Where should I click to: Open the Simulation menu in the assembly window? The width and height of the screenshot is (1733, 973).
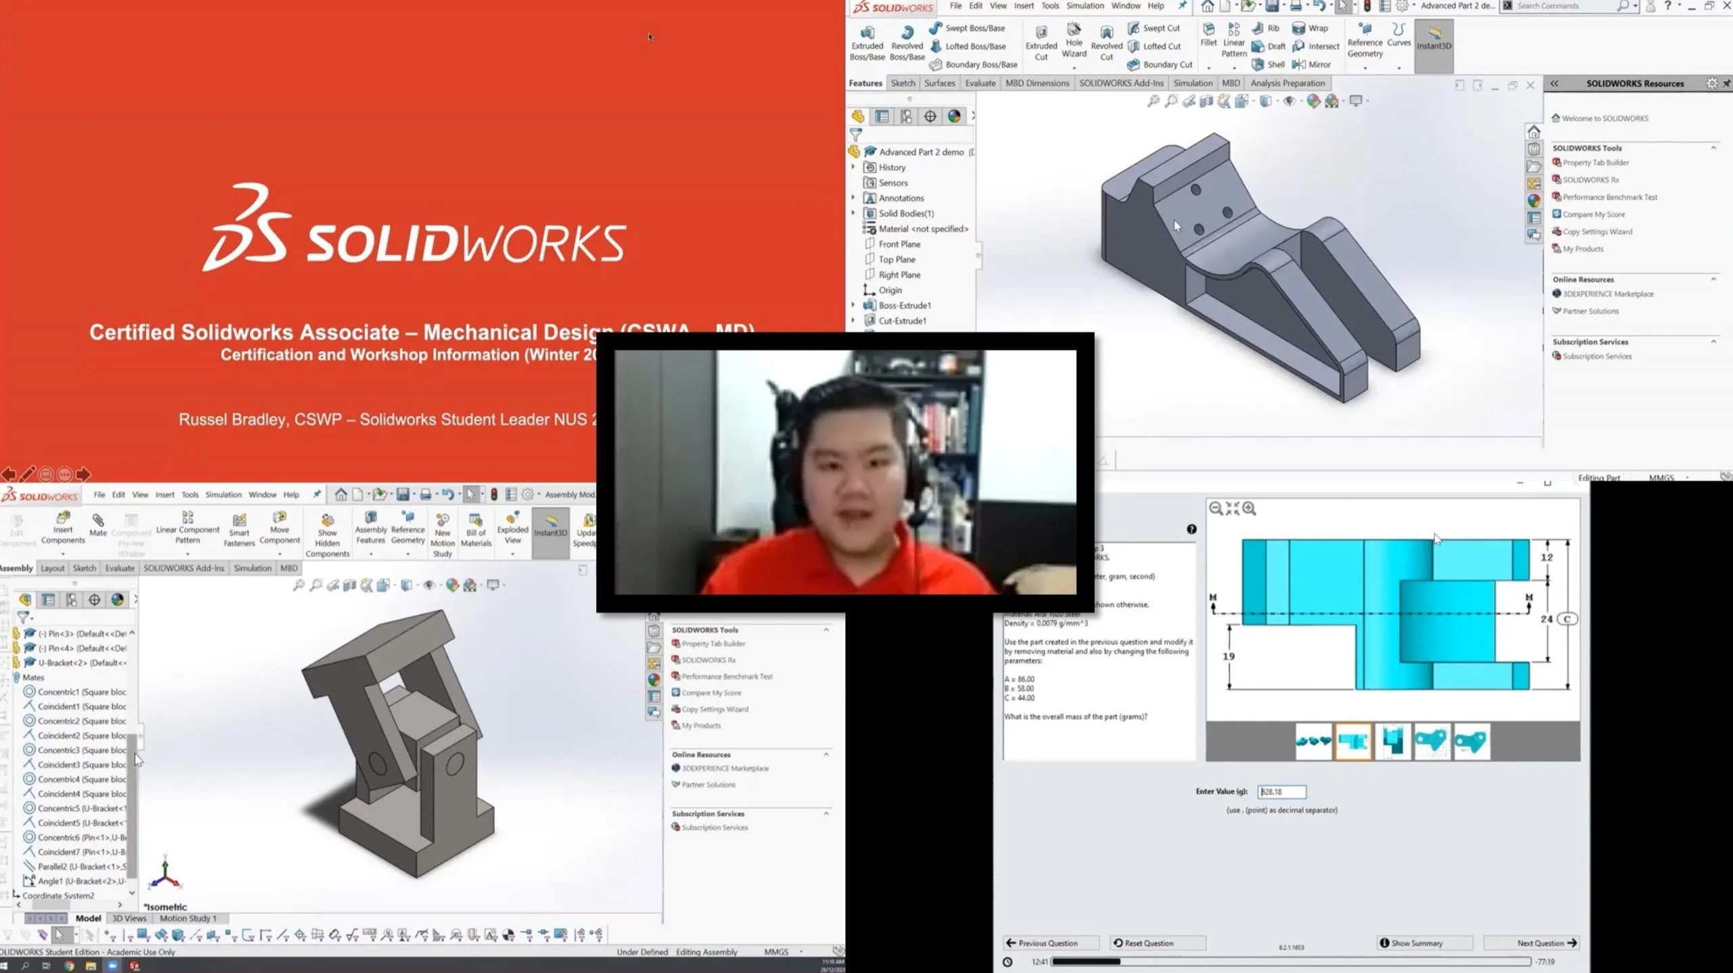[223, 494]
